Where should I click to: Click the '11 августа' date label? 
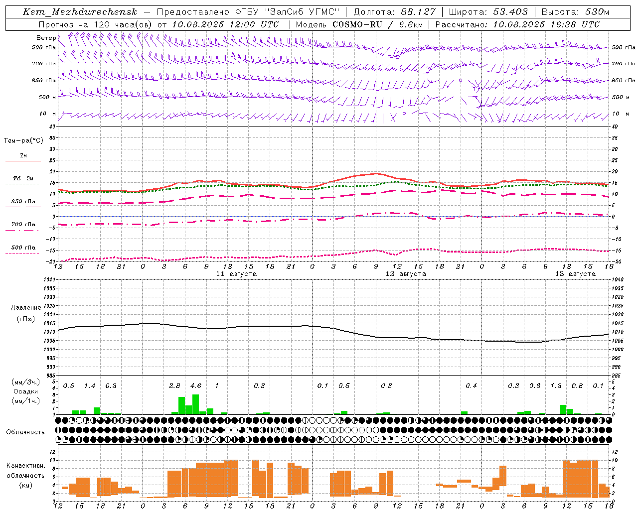pyautogui.click(x=236, y=274)
